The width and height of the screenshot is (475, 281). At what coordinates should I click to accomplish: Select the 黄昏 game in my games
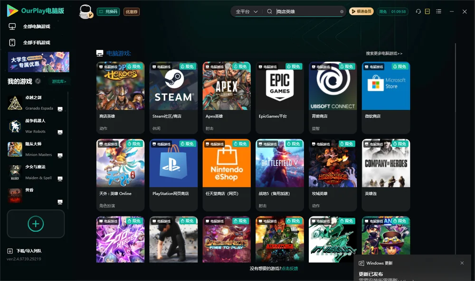[x=36, y=196]
